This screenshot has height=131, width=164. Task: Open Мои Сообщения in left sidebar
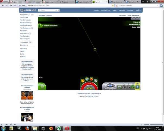(x=25, y=28)
